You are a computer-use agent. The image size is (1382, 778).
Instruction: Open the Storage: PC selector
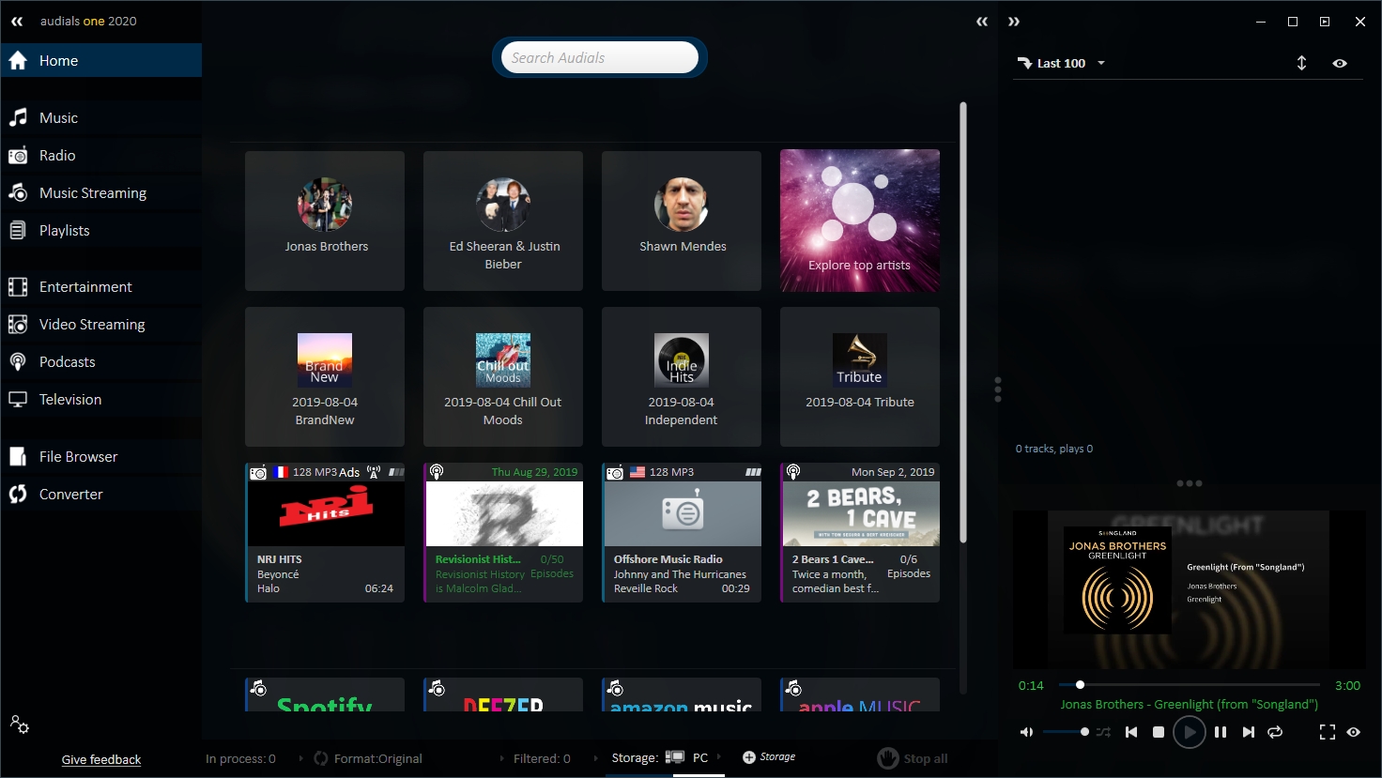665,757
